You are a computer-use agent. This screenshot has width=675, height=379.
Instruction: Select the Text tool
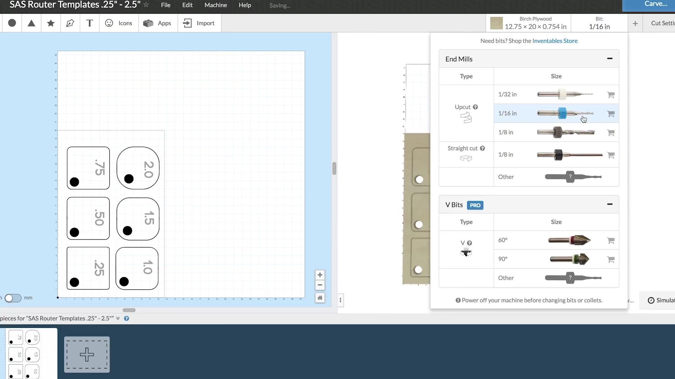[x=89, y=23]
